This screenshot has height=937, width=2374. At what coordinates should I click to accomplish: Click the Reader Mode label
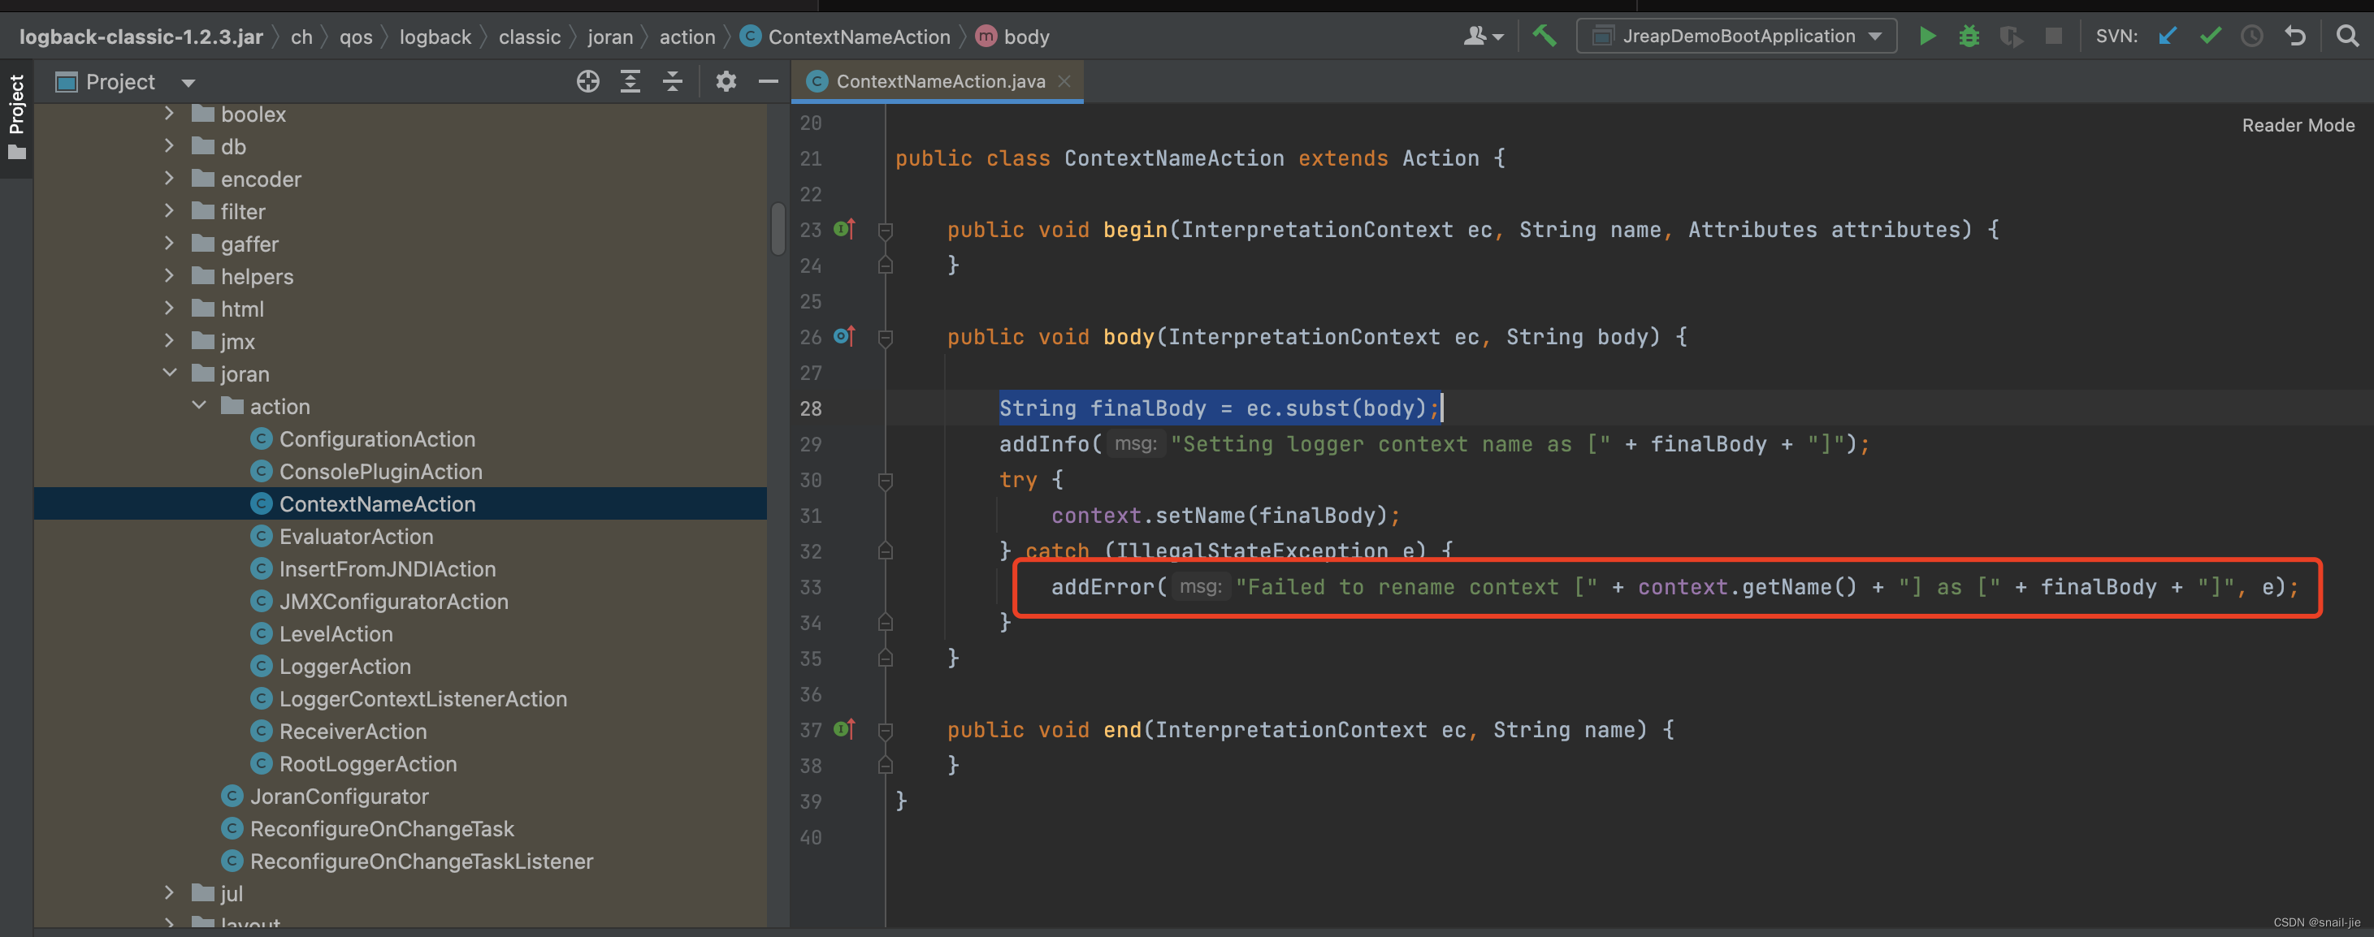click(2298, 125)
